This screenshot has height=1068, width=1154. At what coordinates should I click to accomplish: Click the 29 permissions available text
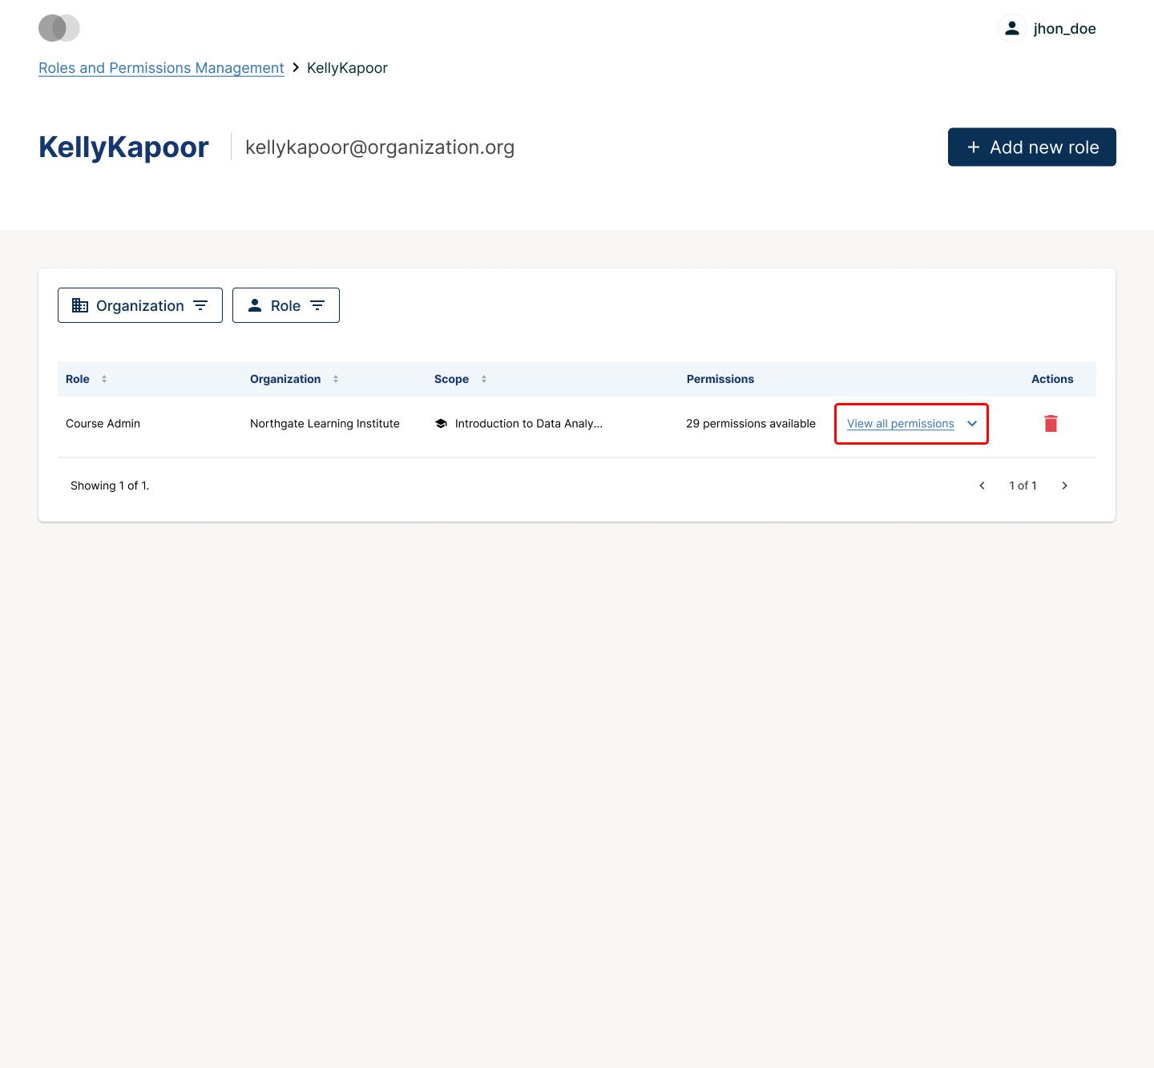click(751, 424)
